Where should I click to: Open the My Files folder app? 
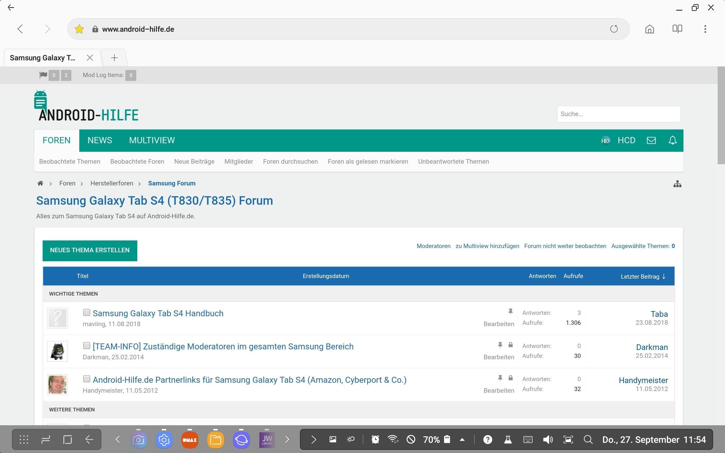tap(216, 440)
